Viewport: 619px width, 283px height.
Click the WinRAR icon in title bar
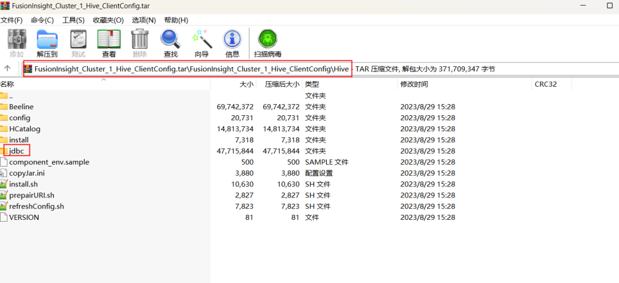coord(5,6)
